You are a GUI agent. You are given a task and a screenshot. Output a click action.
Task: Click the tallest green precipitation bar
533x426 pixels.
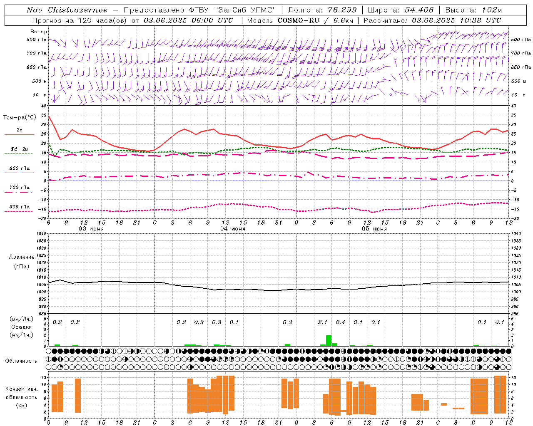(x=329, y=340)
